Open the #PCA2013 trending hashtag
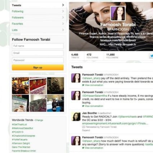Image resolution: width=153 pixels, height=153 pixels. point(18,132)
